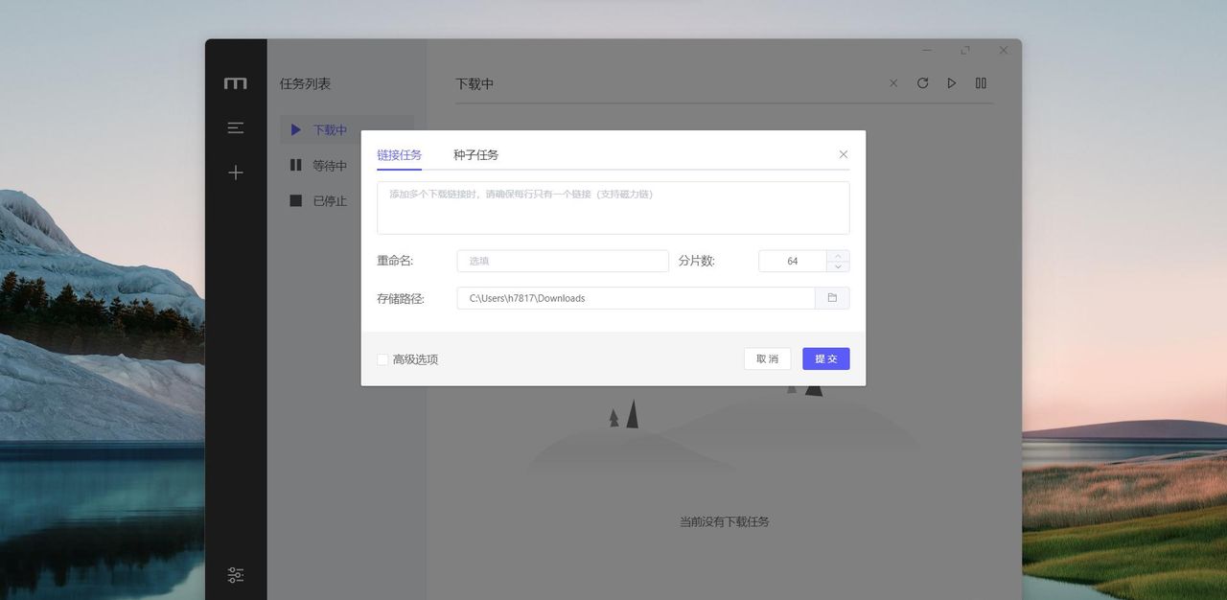Browse storage path via the folder icon
Viewport: 1227px width, 600px height.
(832, 298)
